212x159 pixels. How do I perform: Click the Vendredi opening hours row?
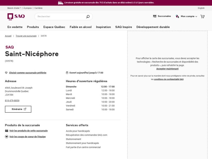coord(90,105)
